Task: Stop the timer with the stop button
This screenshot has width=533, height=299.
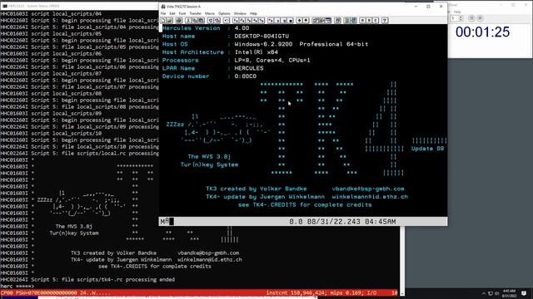Action: click(480, 18)
